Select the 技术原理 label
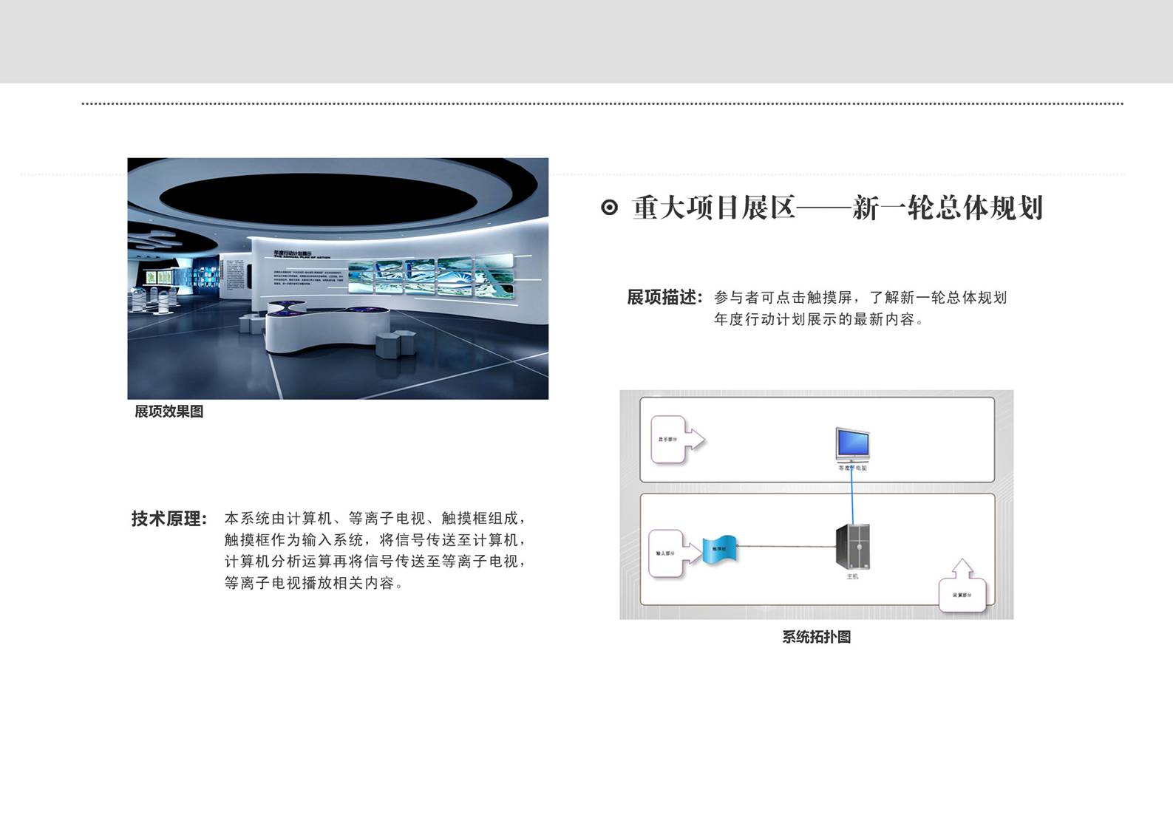Screen dimensions: 1173x829 click(169, 519)
